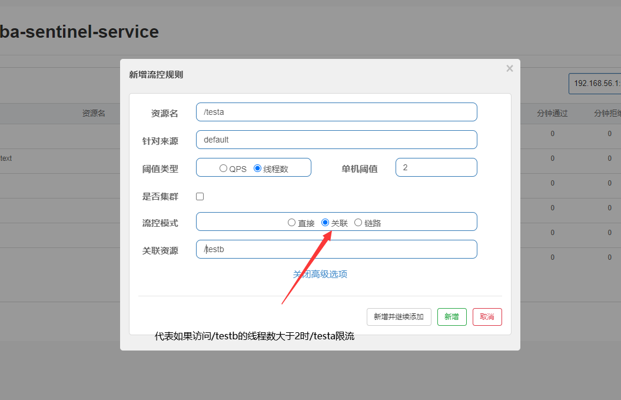Confirm the rule with the 新增 button

[451, 316]
